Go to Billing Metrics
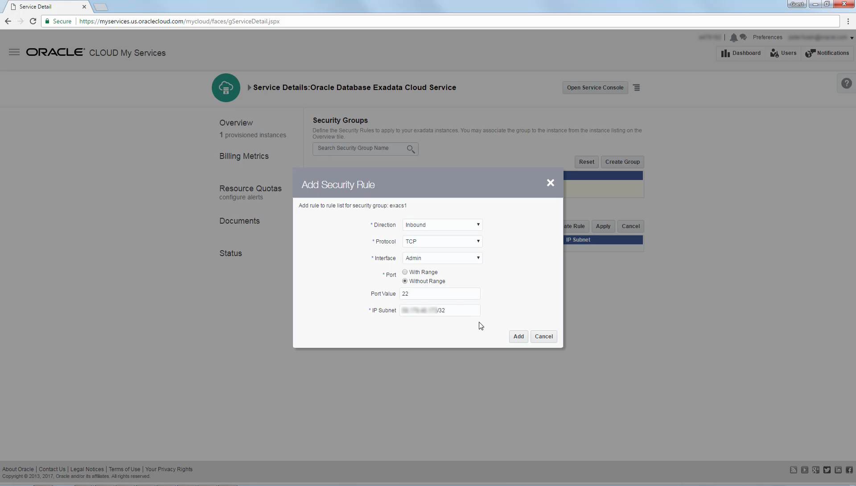The width and height of the screenshot is (856, 486). pos(244,156)
